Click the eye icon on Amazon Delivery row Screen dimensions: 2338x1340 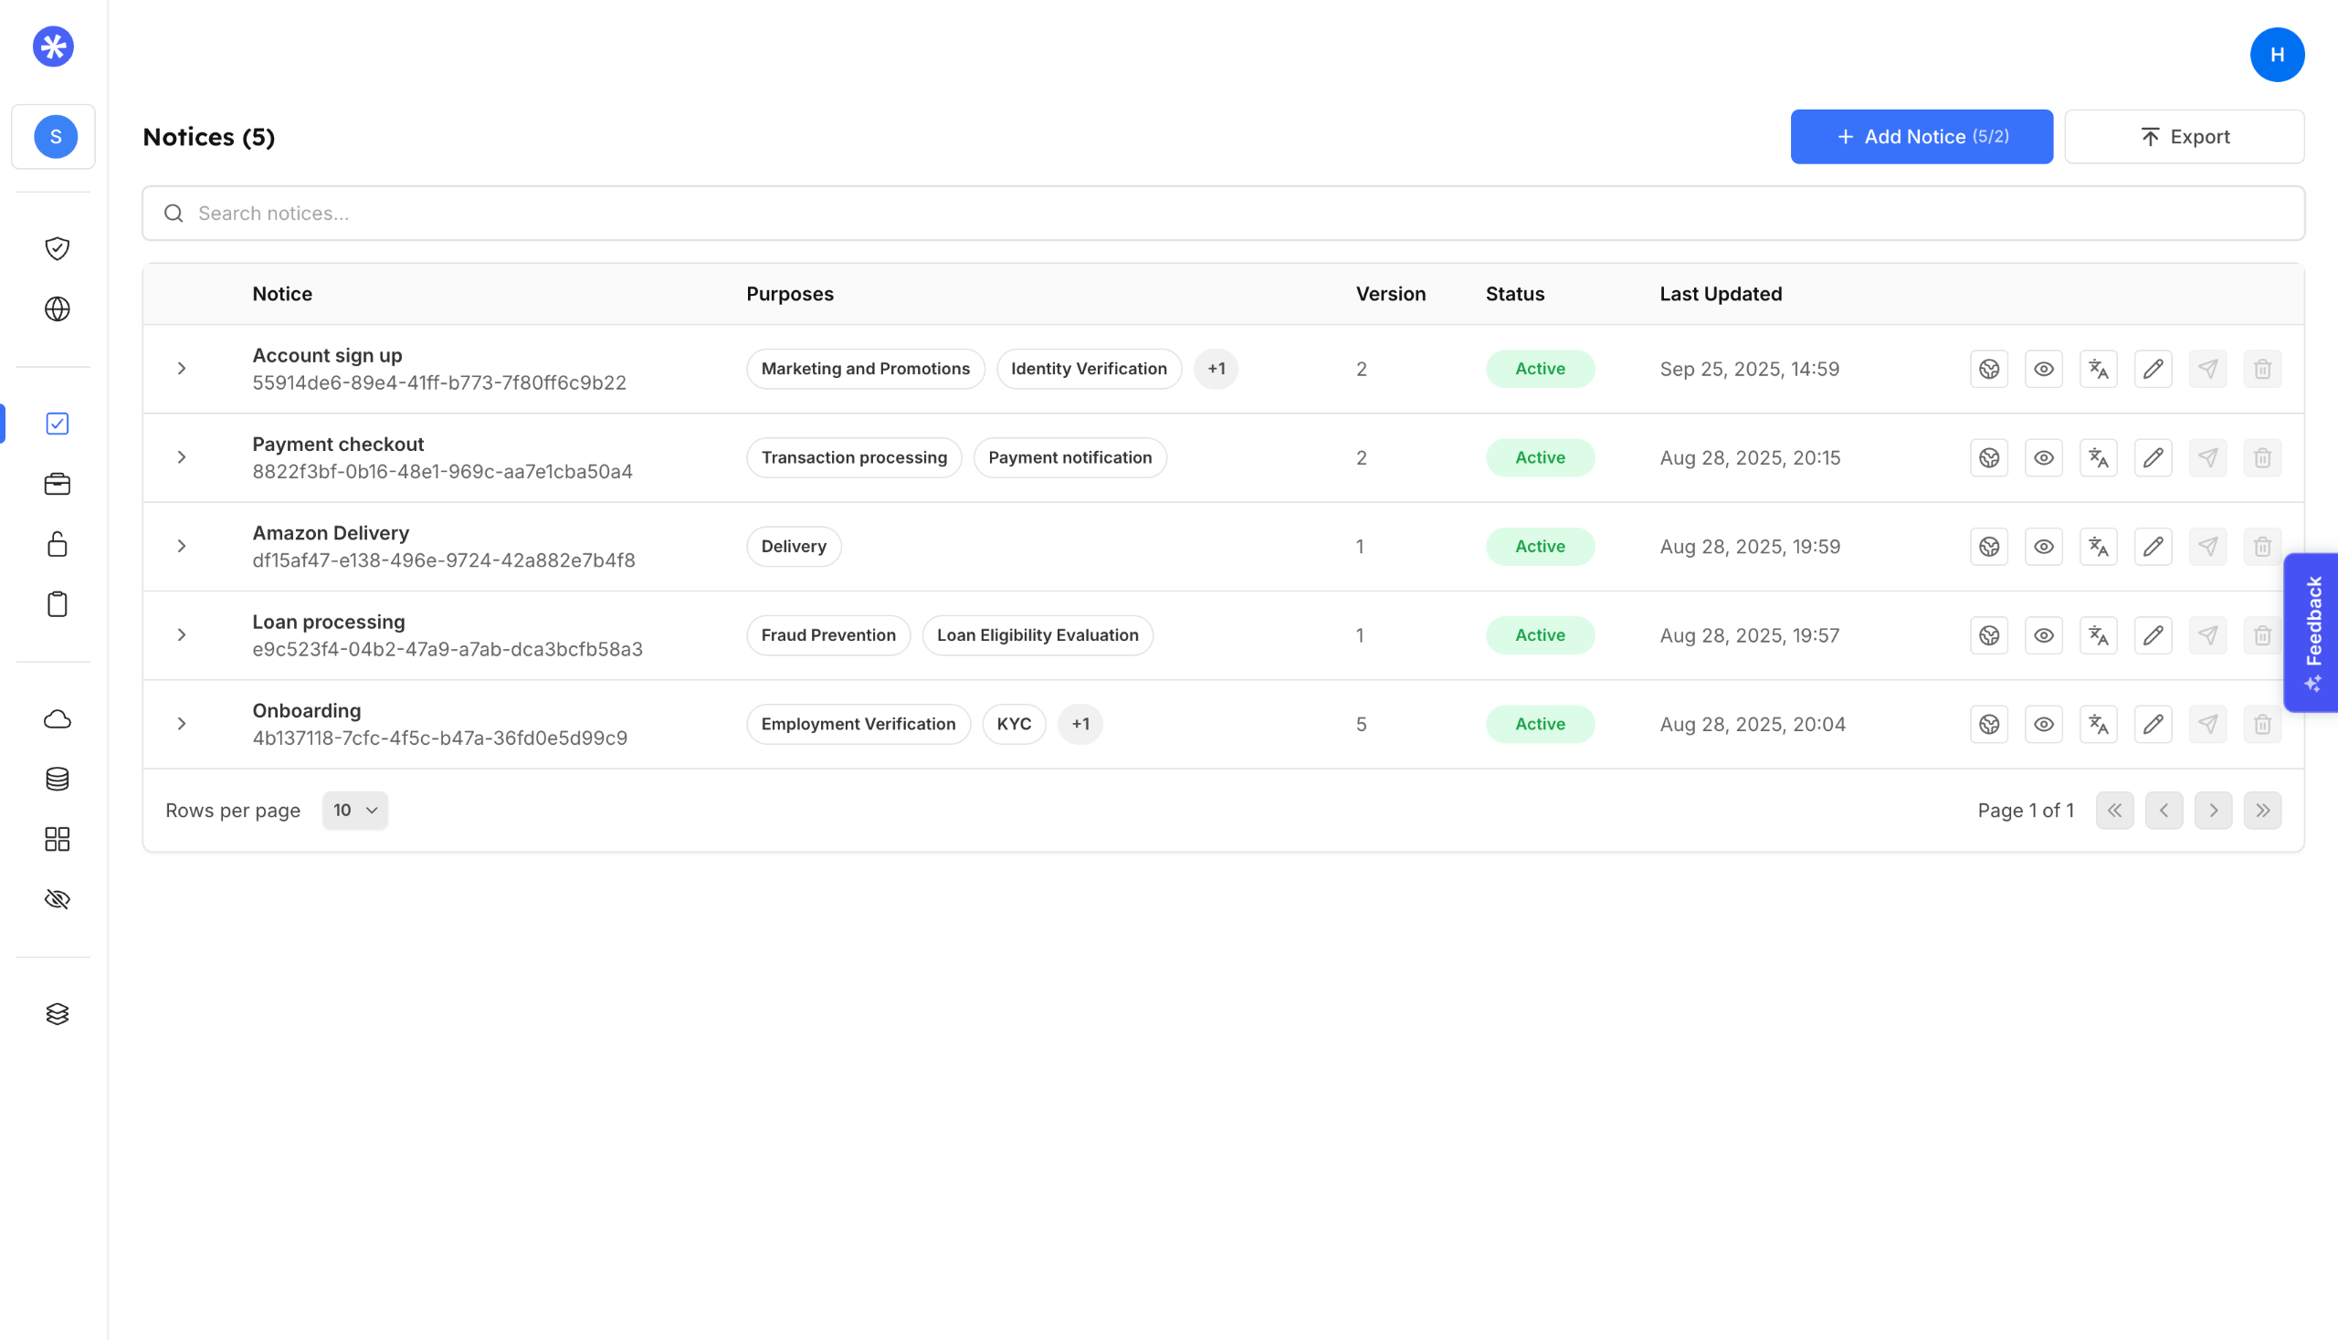[x=2043, y=547]
